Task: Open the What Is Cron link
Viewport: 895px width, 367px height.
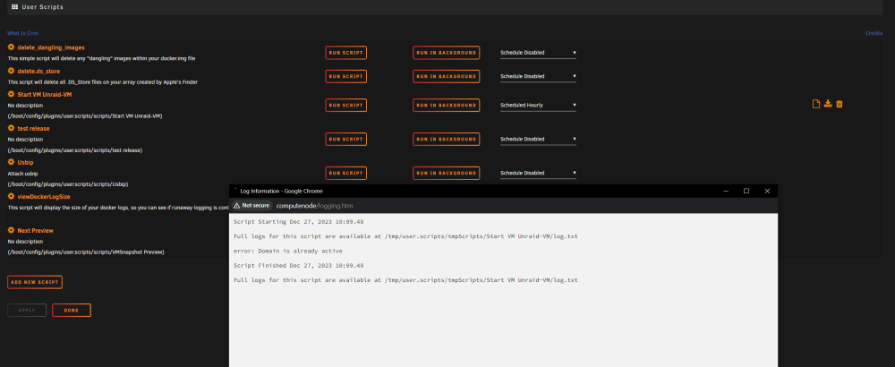Action: tap(23, 34)
